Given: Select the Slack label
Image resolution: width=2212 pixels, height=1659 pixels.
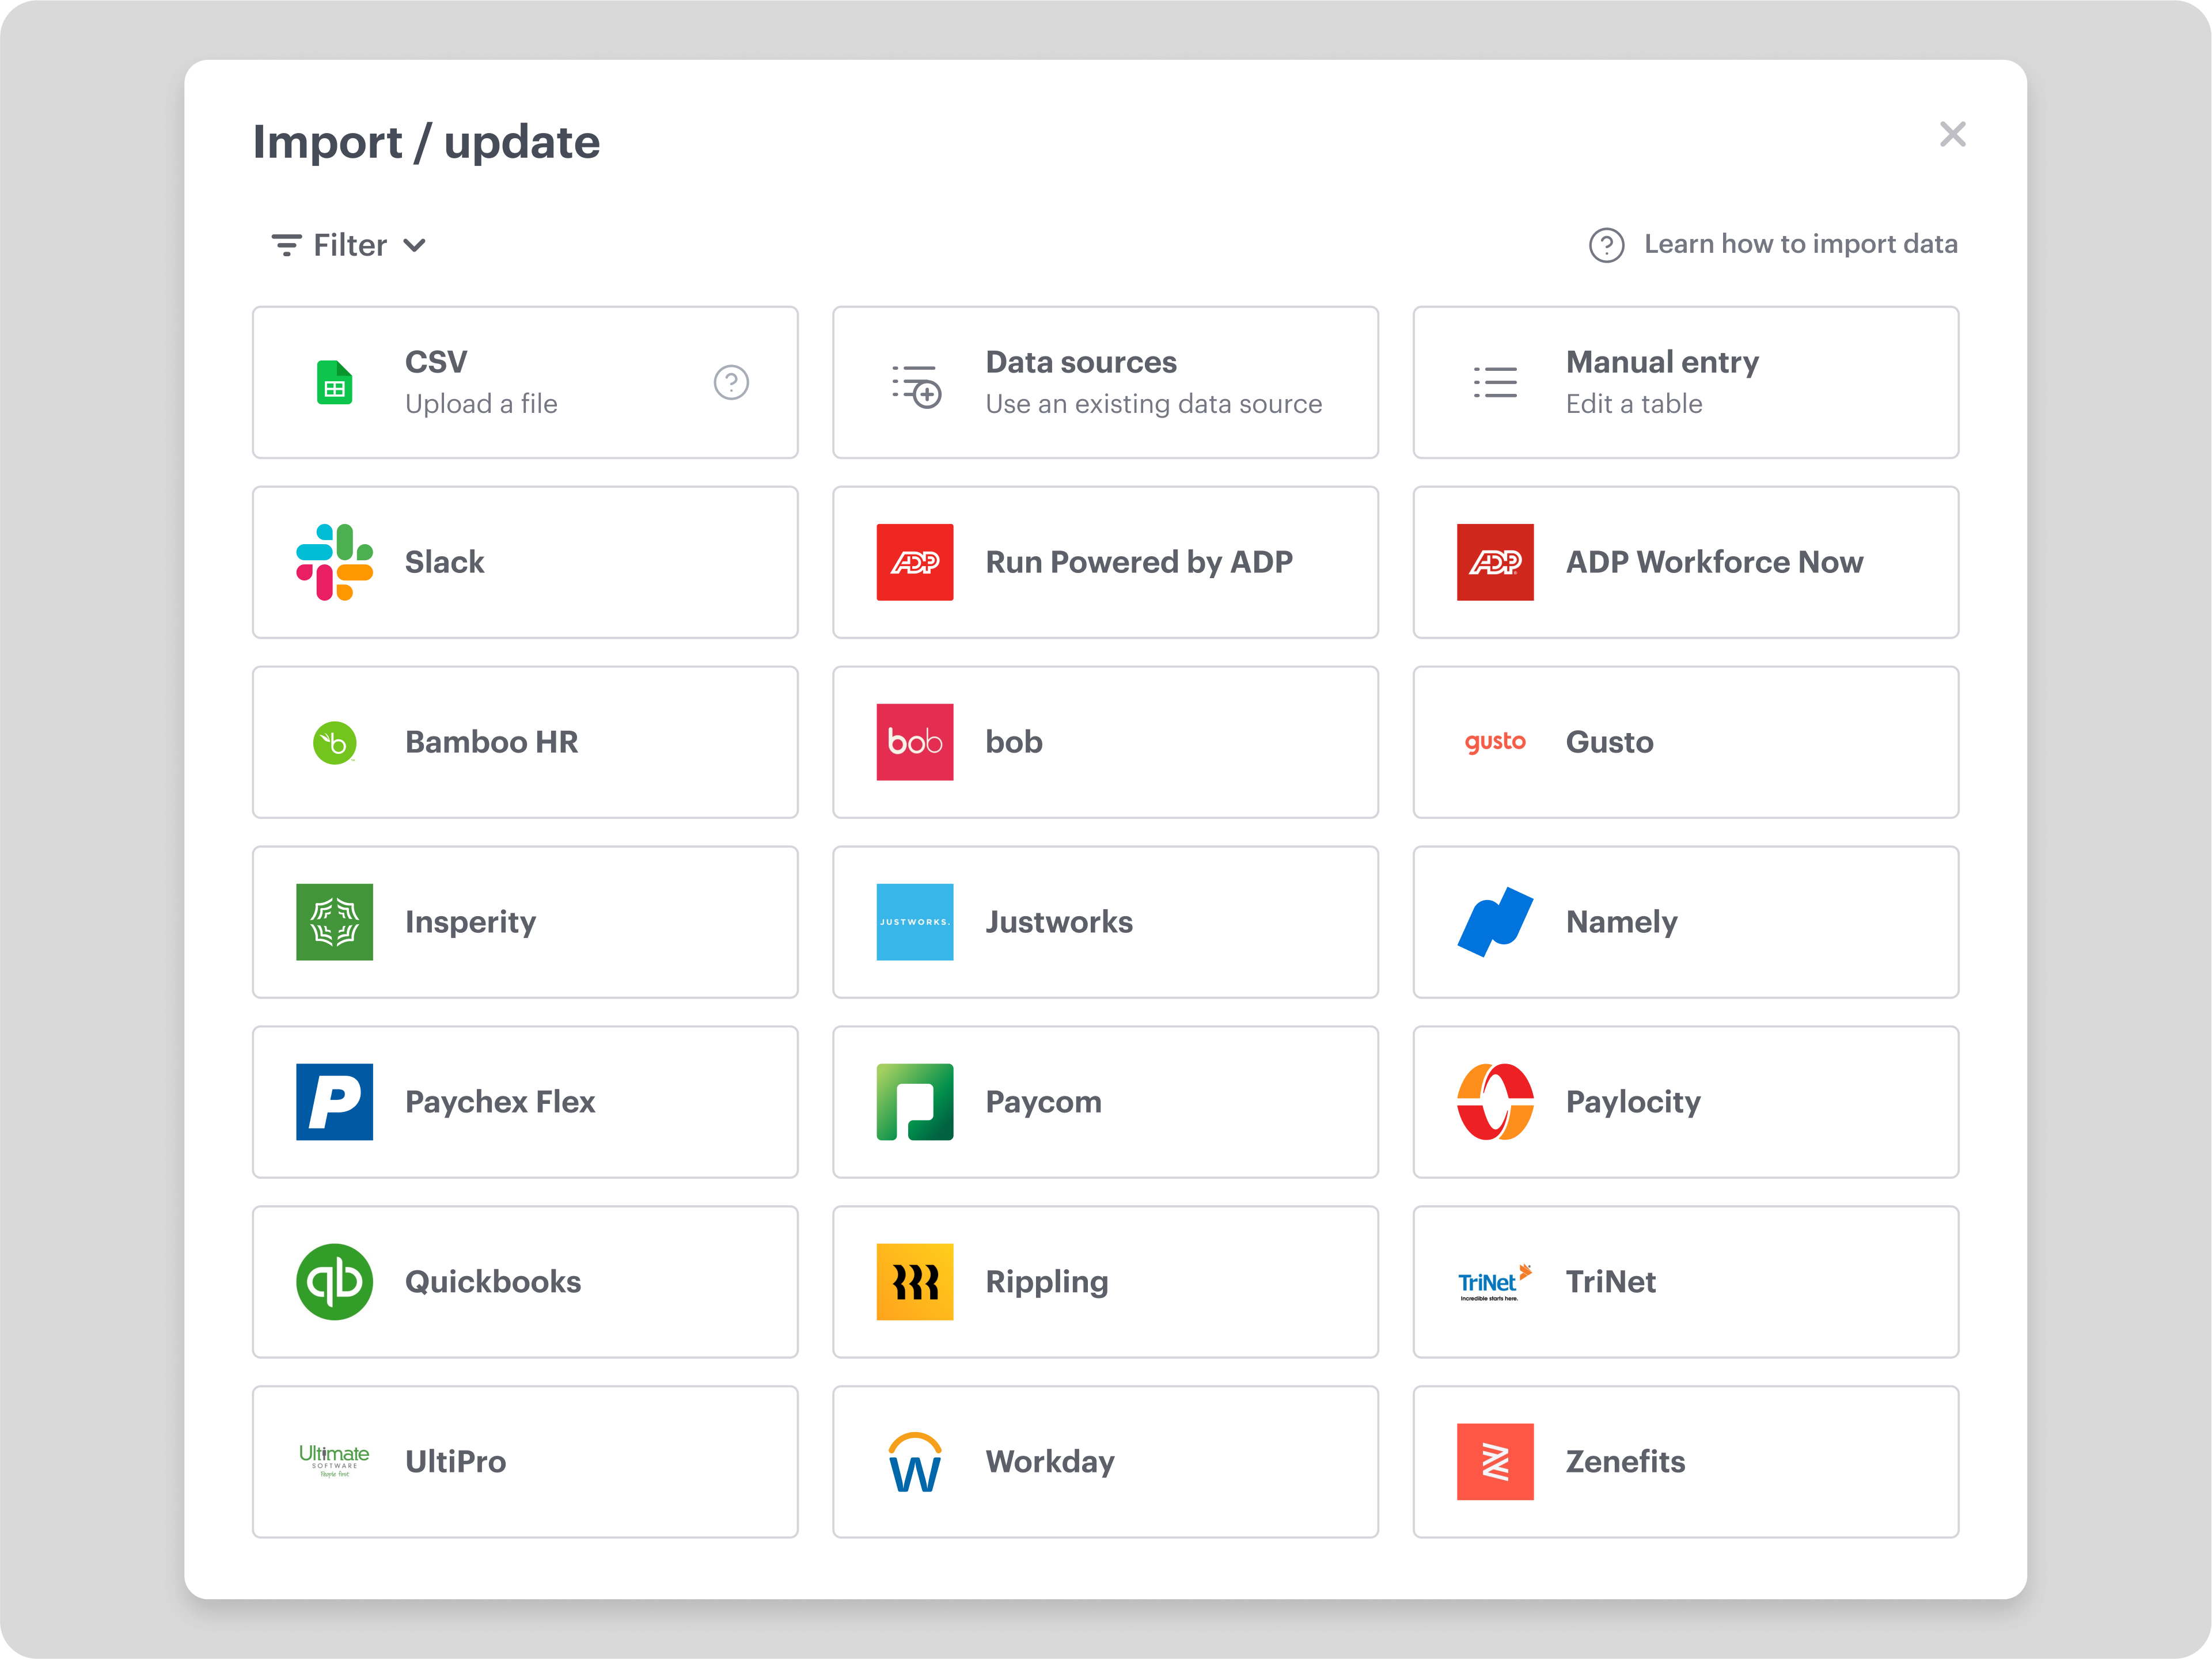Looking at the screenshot, I should 444,562.
